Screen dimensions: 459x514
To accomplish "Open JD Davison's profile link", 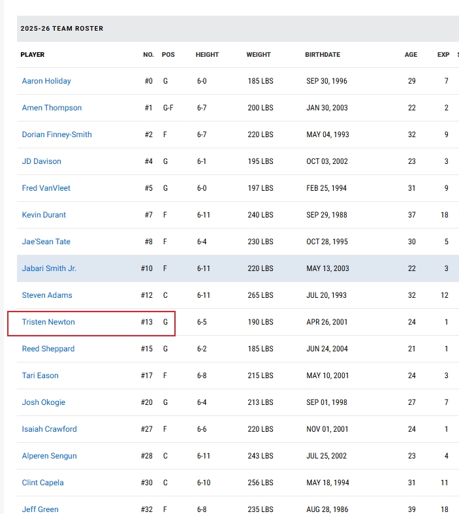I will click(42, 161).
